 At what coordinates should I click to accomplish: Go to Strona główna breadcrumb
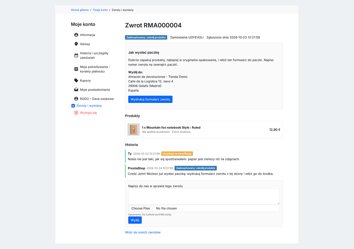(x=80, y=10)
